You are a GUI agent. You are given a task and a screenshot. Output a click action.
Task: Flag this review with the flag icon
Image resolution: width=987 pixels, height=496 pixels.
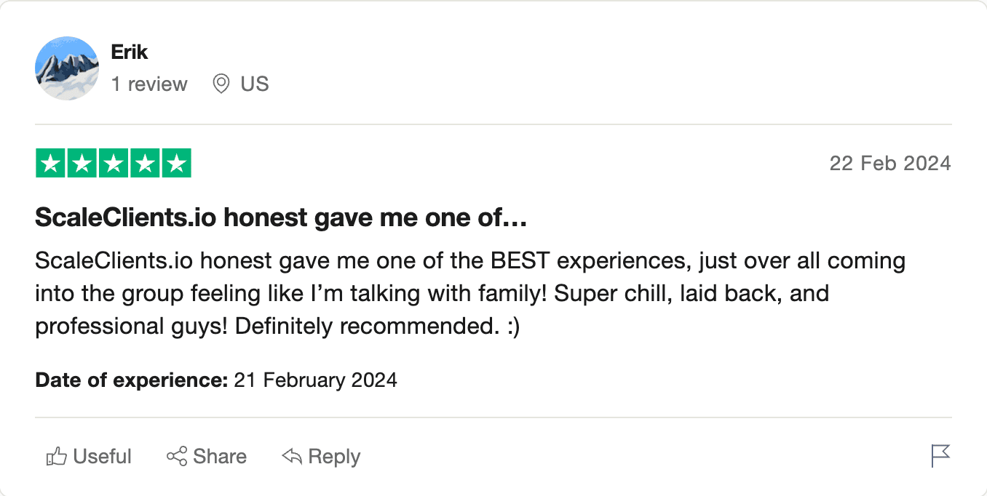point(940,456)
